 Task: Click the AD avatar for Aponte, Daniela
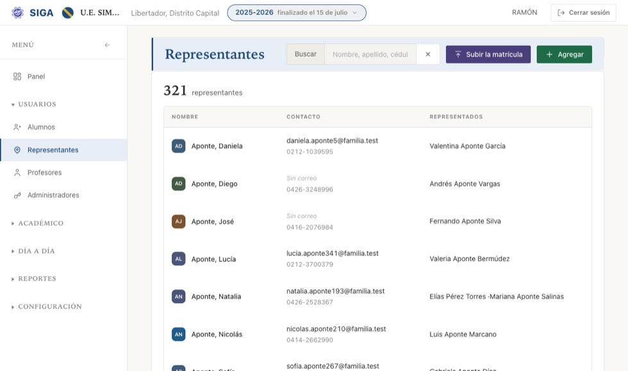point(179,146)
